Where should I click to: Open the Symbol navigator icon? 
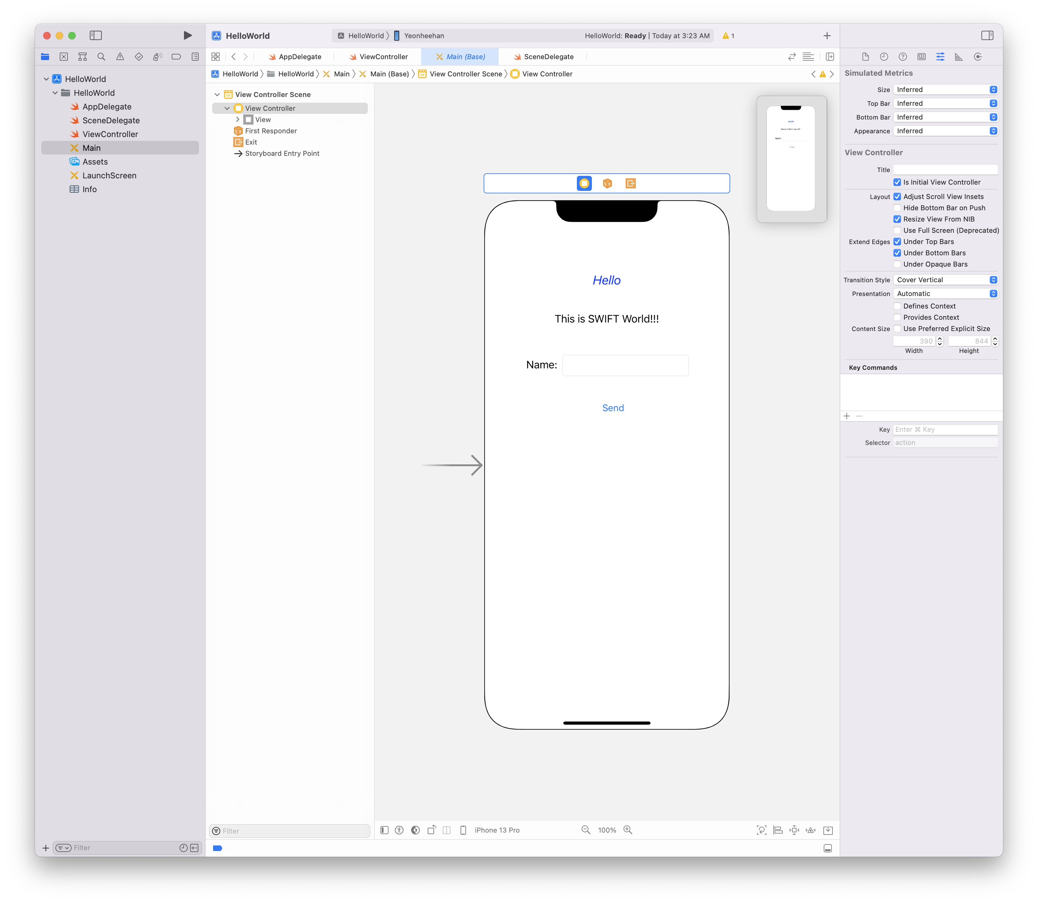click(83, 56)
